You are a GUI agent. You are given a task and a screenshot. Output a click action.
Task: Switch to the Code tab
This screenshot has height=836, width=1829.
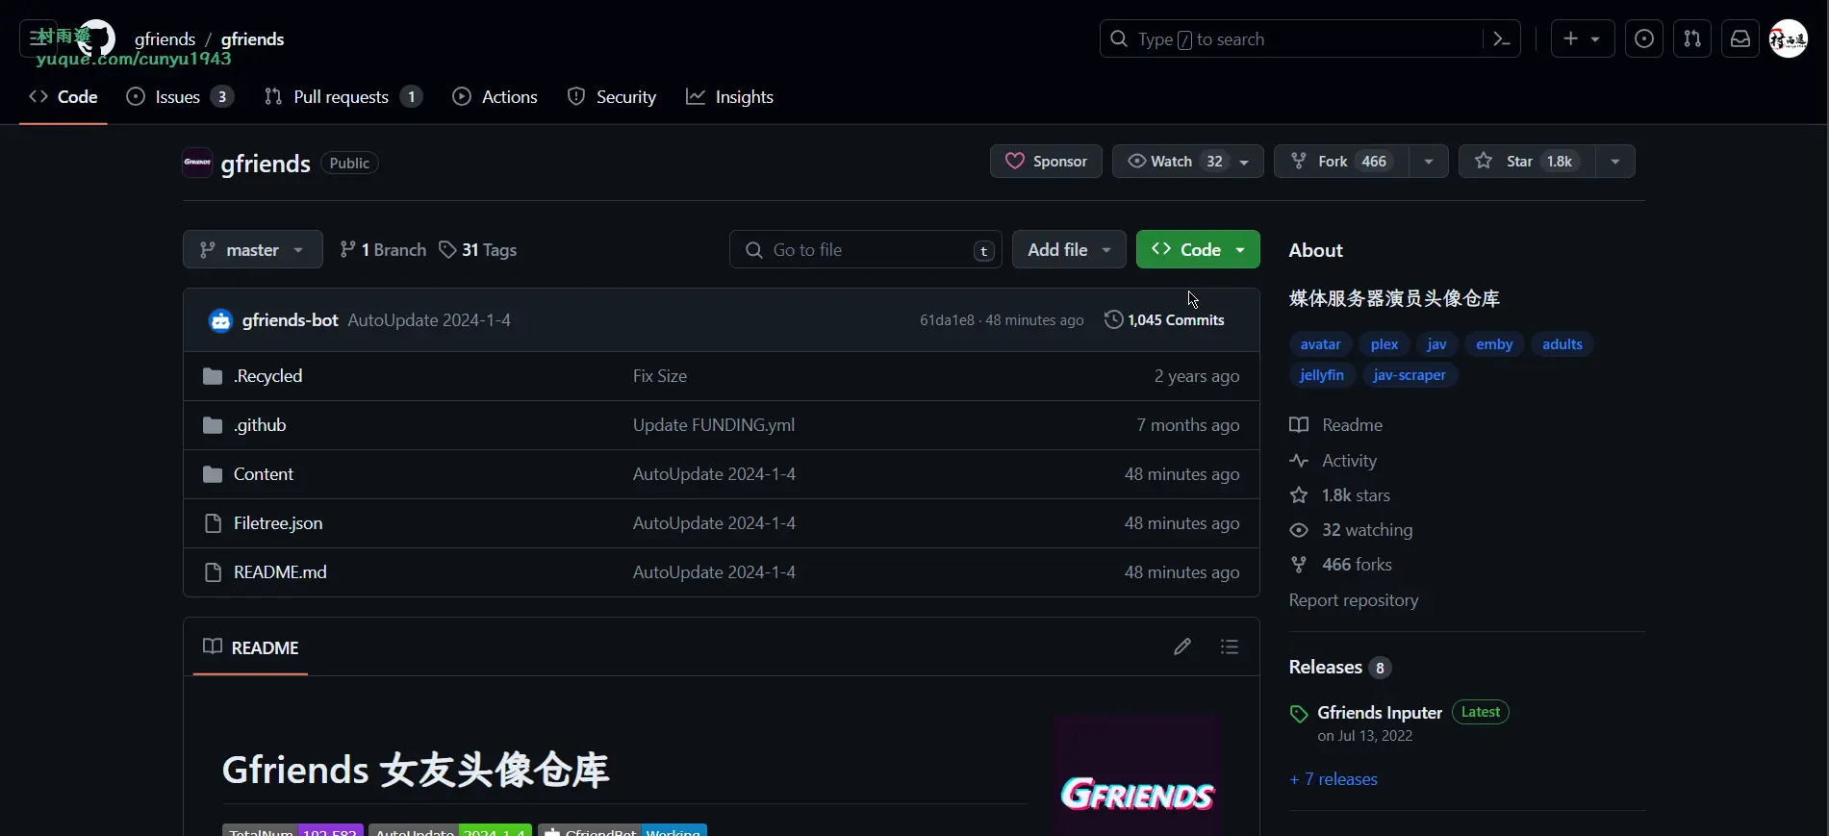click(64, 97)
